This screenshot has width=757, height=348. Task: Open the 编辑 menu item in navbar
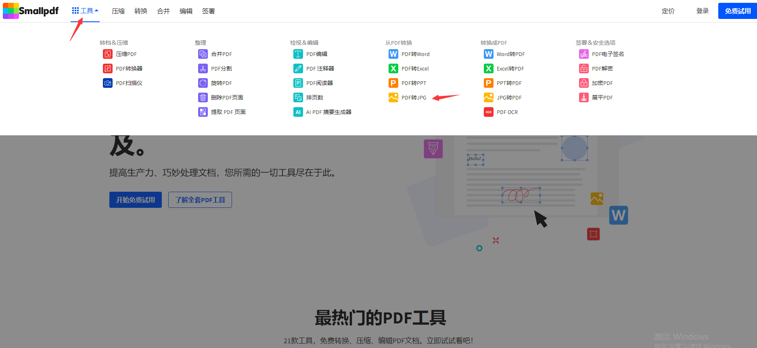pos(186,11)
